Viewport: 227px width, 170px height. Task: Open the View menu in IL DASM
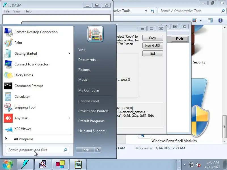click(x=17, y=11)
